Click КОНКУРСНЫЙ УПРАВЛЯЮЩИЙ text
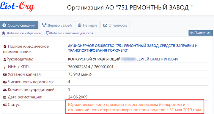The height and width of the screenshot is (114, 214). [94, 59]
